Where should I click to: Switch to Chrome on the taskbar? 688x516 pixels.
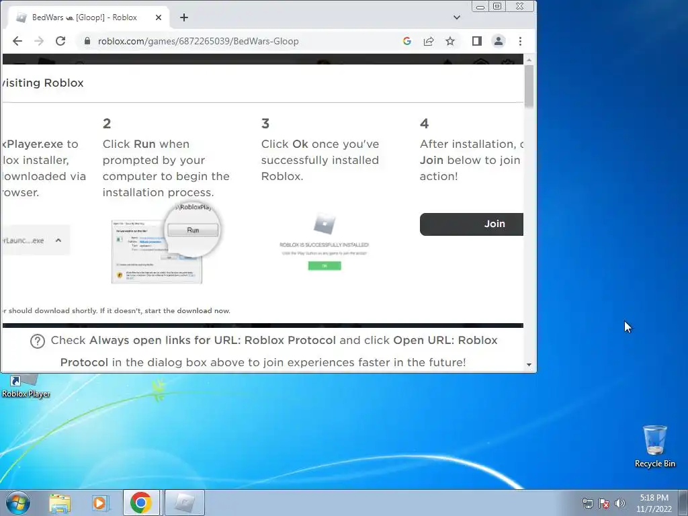[x=141, y=503]
